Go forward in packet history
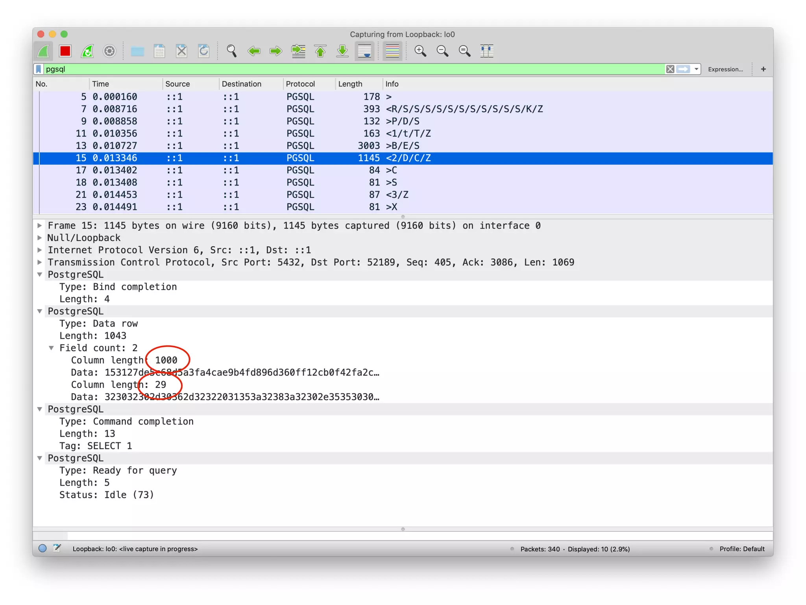Viewport: 806px width, 605px height. 276,51
